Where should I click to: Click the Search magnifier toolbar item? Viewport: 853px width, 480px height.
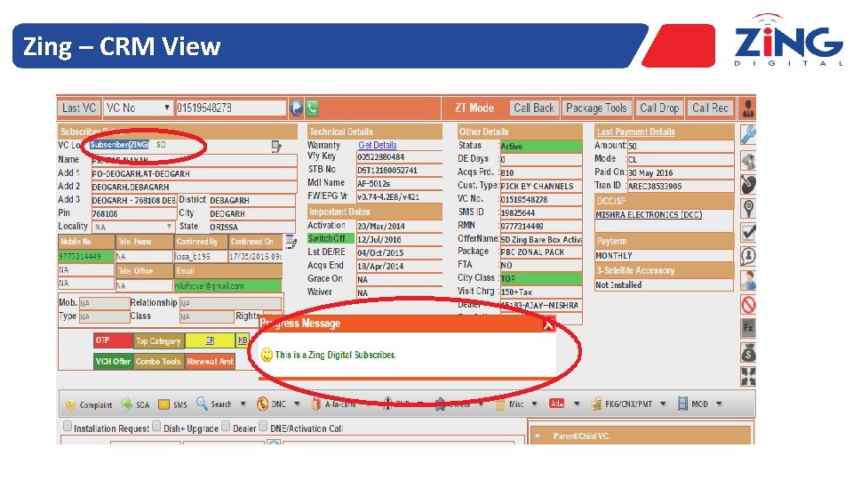[214, 404]
